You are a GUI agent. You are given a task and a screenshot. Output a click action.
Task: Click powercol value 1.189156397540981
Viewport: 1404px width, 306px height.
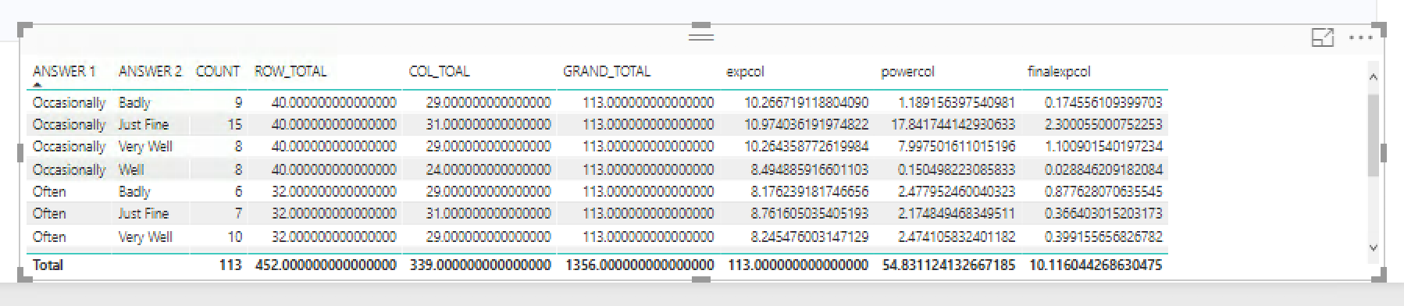(x=957, y=102)
